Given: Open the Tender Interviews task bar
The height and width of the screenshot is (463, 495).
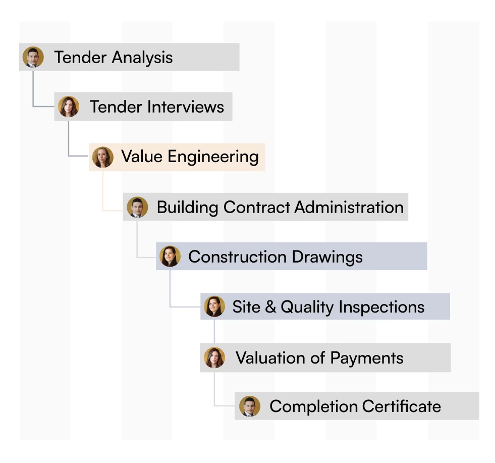Looking at the screenshot, I should pyautogui.click(x=143, y=107).
